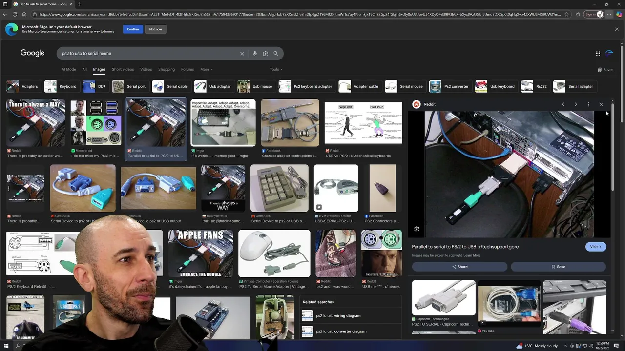
Task: Open the Virgin USB vs Chad PS/2 thumbnail
Action: [363, 123]
